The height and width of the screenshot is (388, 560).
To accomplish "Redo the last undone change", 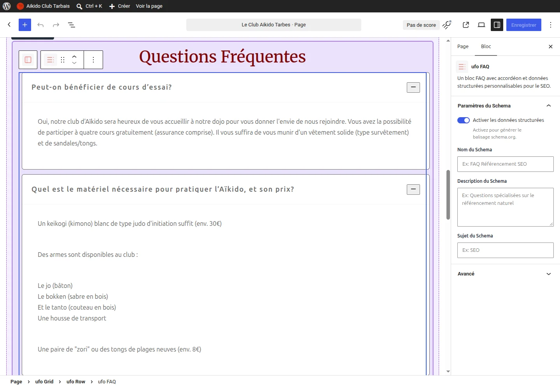I will (56, 25).
